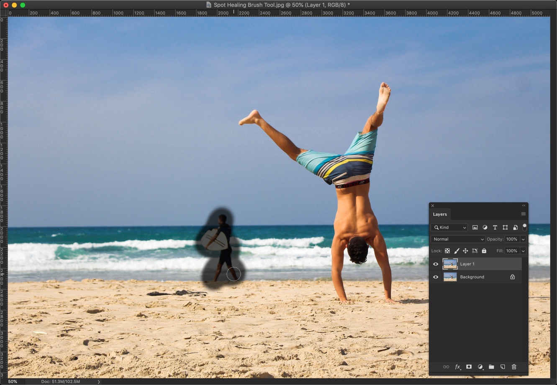Image resolution: width=557 pixels, height=385 pixels.
Task: Filter layers by type layers icon
Action: tap(495, 227)
